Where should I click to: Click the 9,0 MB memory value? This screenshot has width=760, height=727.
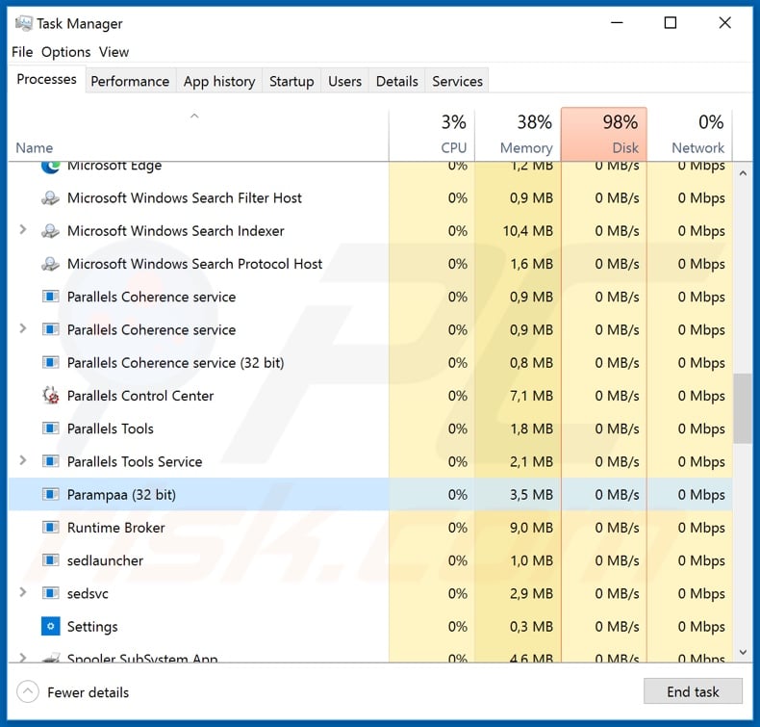click(x=531, y=528)
